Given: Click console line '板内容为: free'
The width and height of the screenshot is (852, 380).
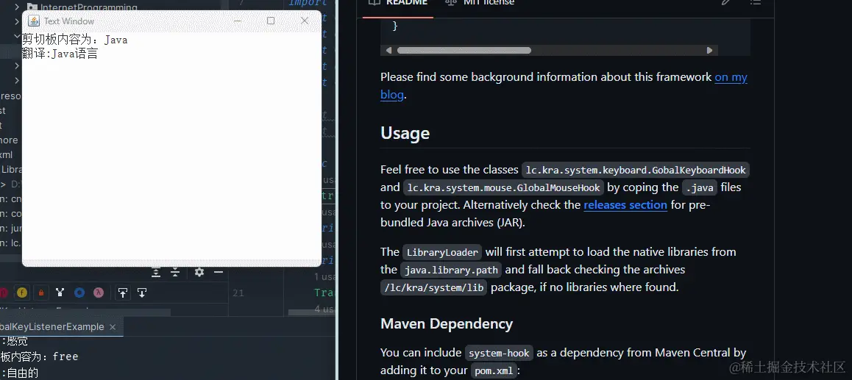Looking at the screenshot, I should point(39,356).
